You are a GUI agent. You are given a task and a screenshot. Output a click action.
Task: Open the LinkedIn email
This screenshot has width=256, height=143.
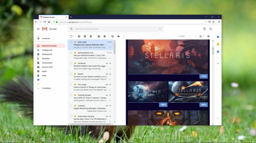click(91, 108)
